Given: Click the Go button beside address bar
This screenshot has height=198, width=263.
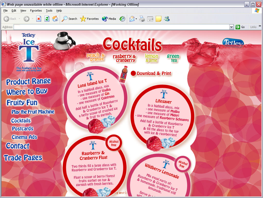Looking at the screenshot, I should point(240,27).
